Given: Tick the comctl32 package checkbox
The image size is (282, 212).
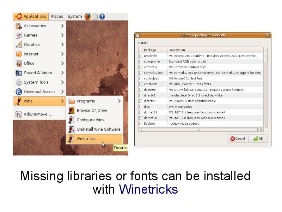Looking at the screenshot, I should pos(141,67).
